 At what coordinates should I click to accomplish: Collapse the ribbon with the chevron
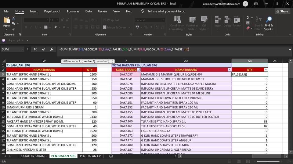pos(290,35)
